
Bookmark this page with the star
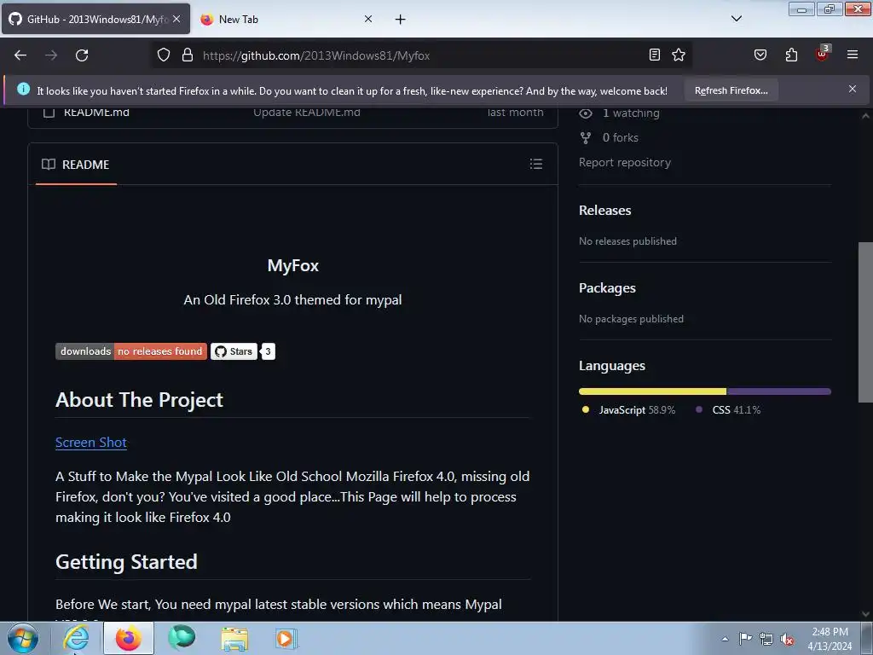pos(678,55)
